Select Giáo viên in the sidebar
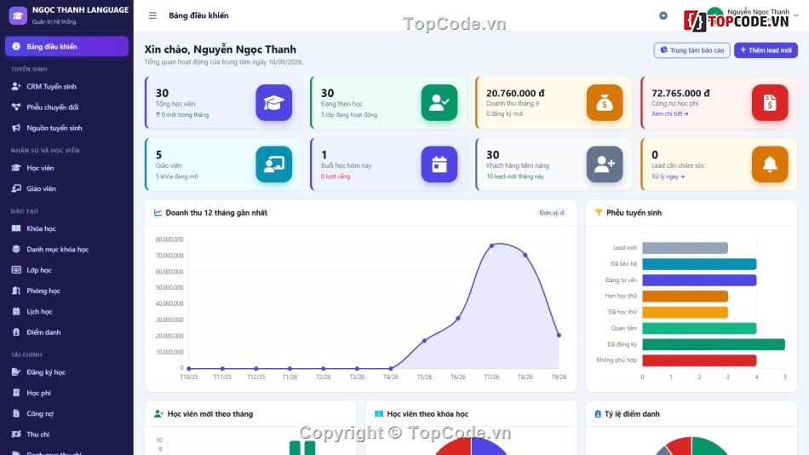Viewport: 809px width, 455px height. click(66, 188)
